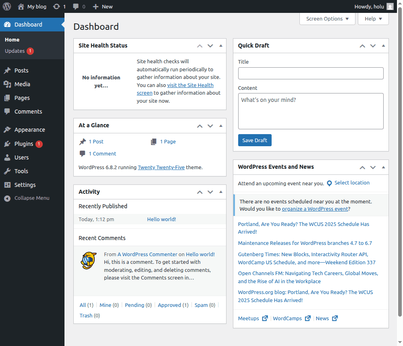403x346 pixels.
Task: Open the comments bubble in admin bar
Action: click(x=76, y=7)
